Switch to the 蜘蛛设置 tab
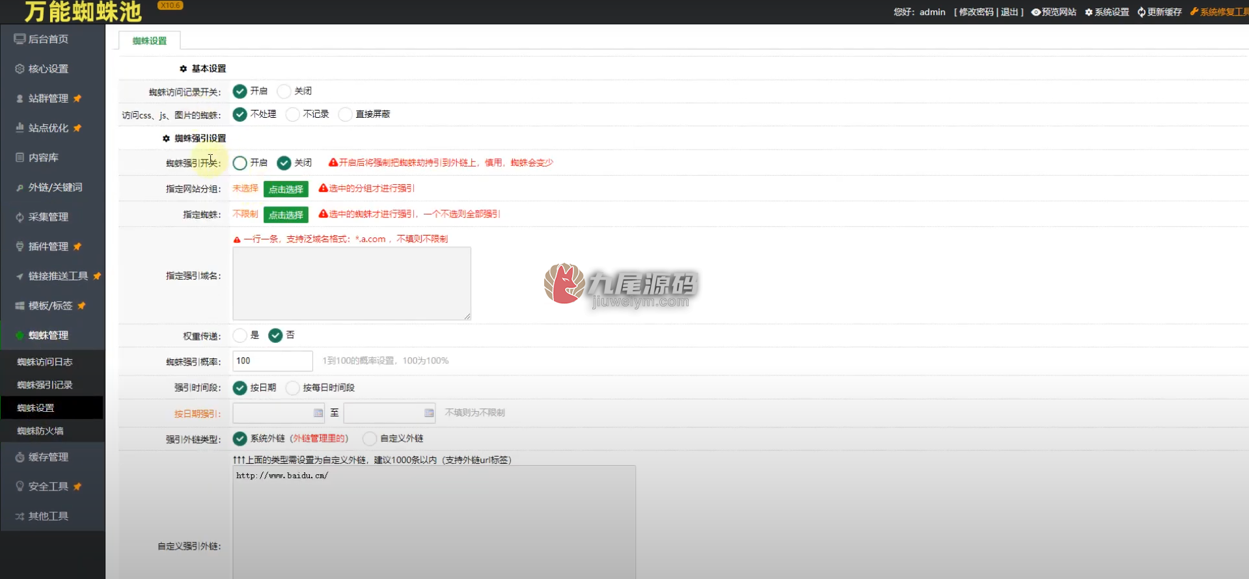Image resolution: width=1249 pixels, height=579 pixels. click(150, 40)
